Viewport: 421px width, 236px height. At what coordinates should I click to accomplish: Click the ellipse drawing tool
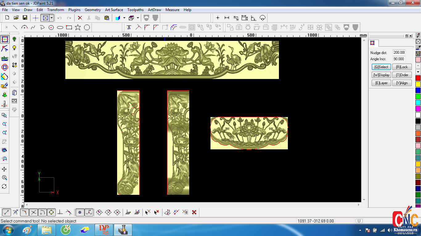coord(60,27)
